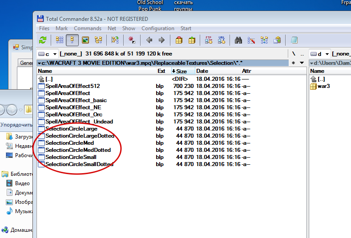This screenshot has width=351, height=238.
Task: Open the Show menu
Action: coord(129,28)
